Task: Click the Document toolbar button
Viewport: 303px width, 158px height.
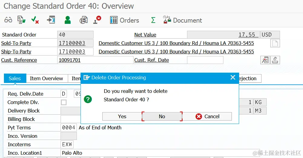Action: (183, 20)
